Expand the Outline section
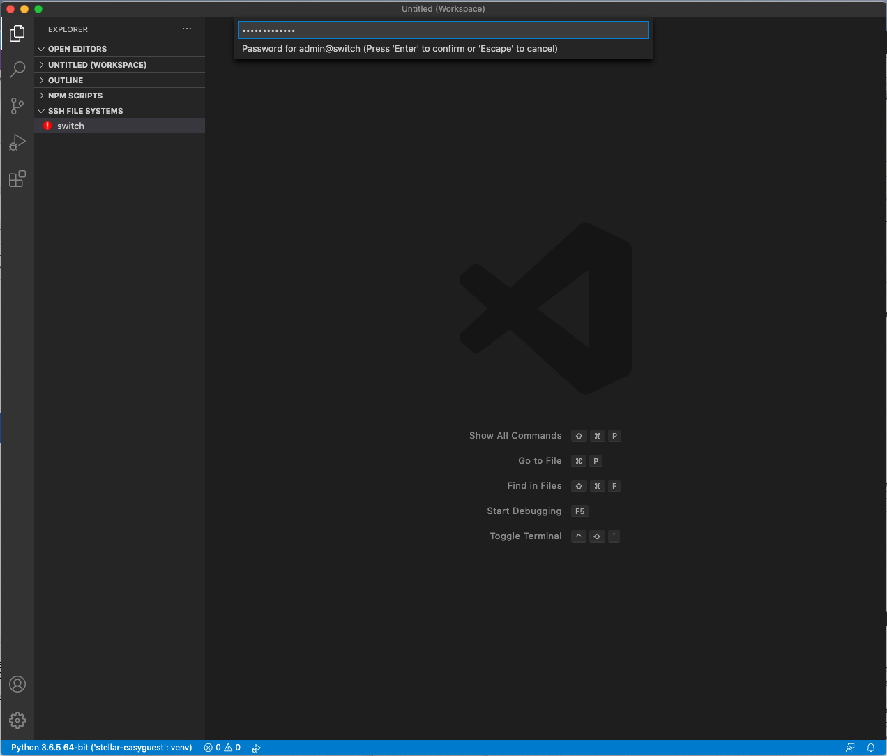Screen dimensions: 887x756 pyautogui.click(x=66, y=80)
